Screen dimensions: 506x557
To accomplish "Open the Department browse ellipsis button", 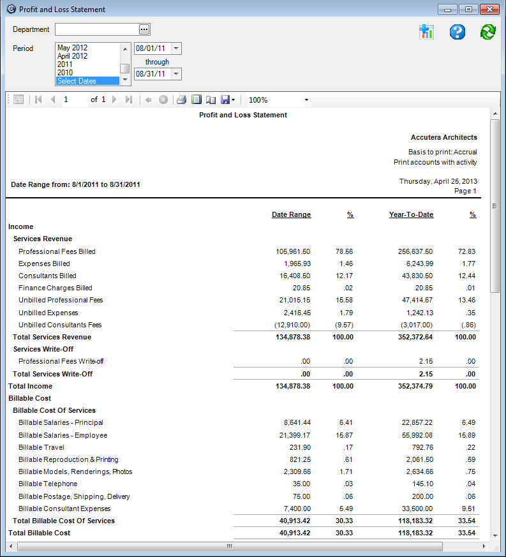I will pyautogui.click(x=144, y=29).
